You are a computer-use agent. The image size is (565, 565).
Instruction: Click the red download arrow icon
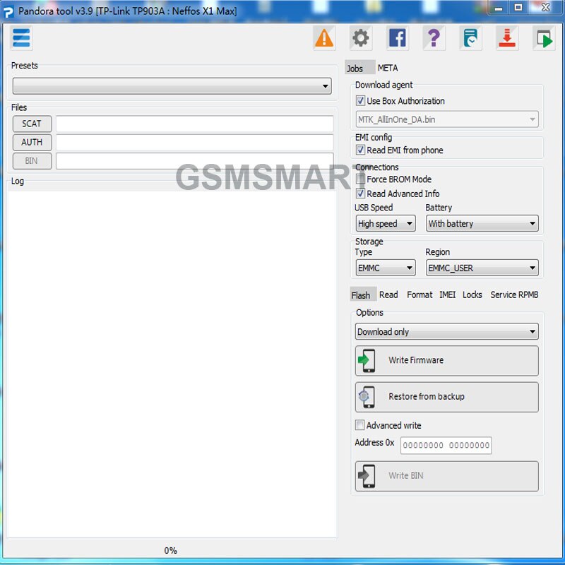coord(507,38)
